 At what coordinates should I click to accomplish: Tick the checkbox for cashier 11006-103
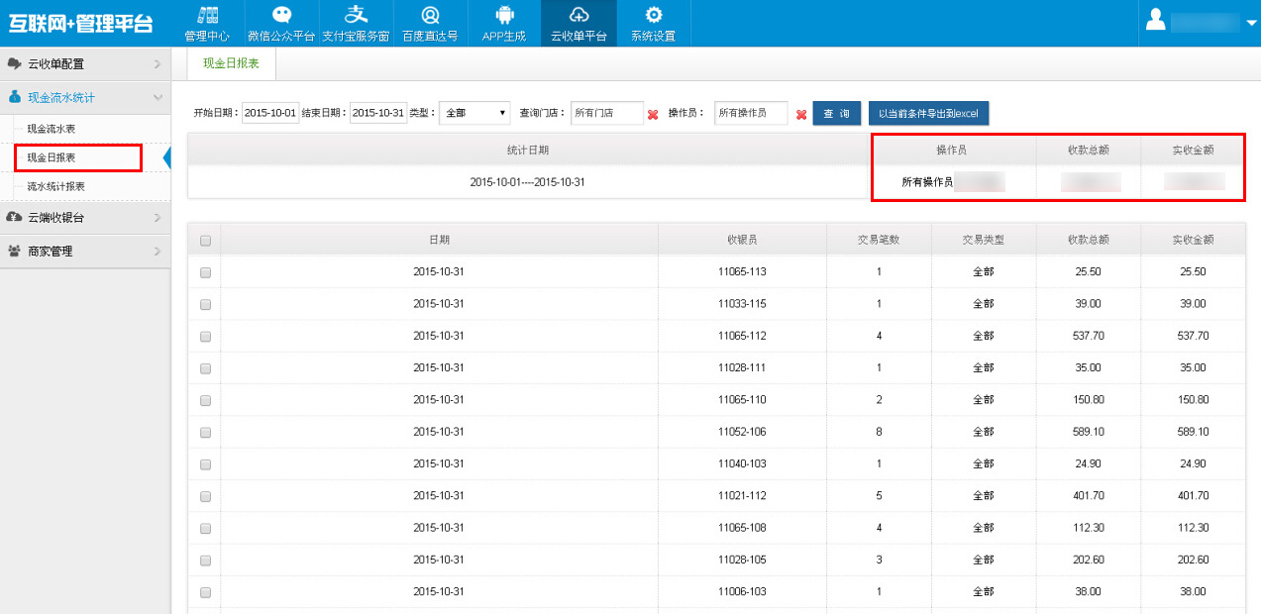tap(205, 592)
